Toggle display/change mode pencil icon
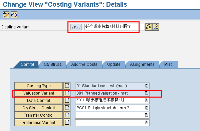Viewport: 200px width, 131px height. (6, 15)
